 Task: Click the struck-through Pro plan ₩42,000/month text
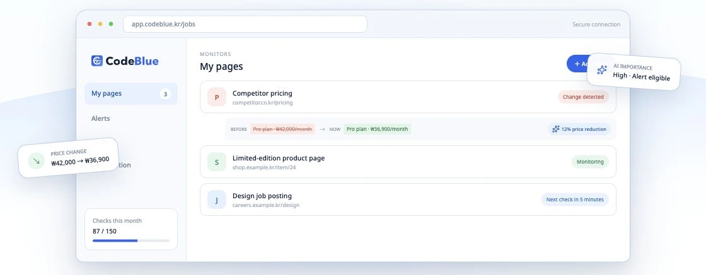[x=282, y=129]
